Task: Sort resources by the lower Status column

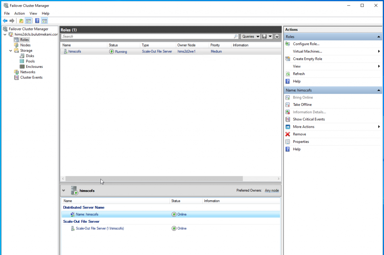Action: click(x=186, y=201)
